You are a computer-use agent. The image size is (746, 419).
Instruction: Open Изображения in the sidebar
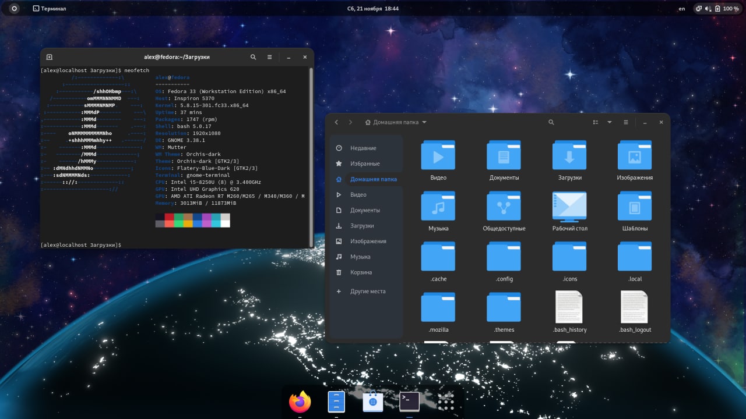tap(366, 241)
